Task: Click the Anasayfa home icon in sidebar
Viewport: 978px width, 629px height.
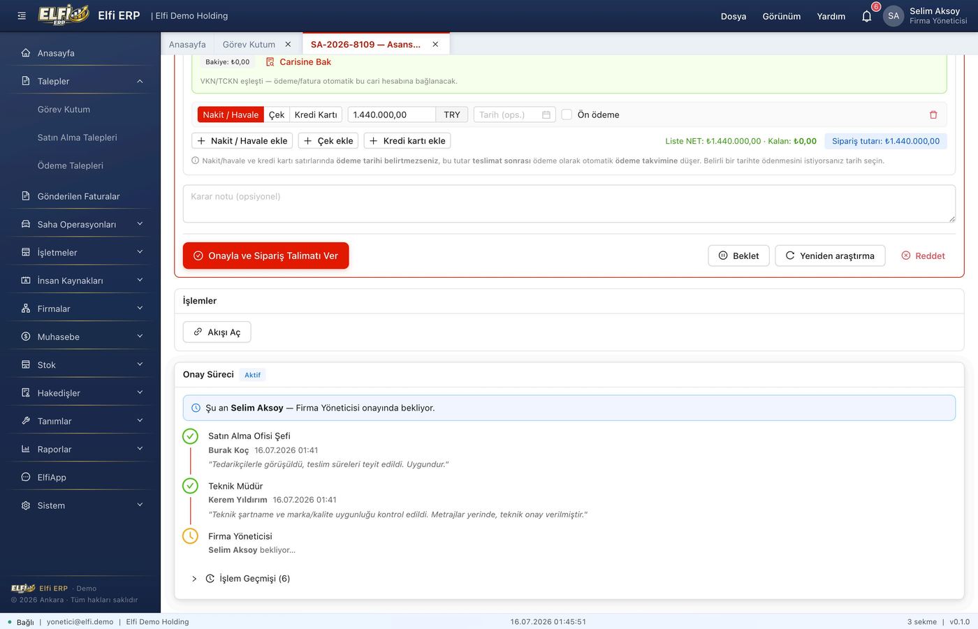Action: pos(26,53)
